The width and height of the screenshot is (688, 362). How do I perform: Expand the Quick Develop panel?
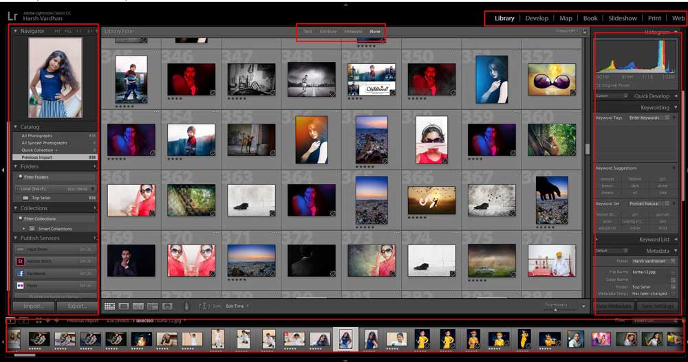(676, 96)
